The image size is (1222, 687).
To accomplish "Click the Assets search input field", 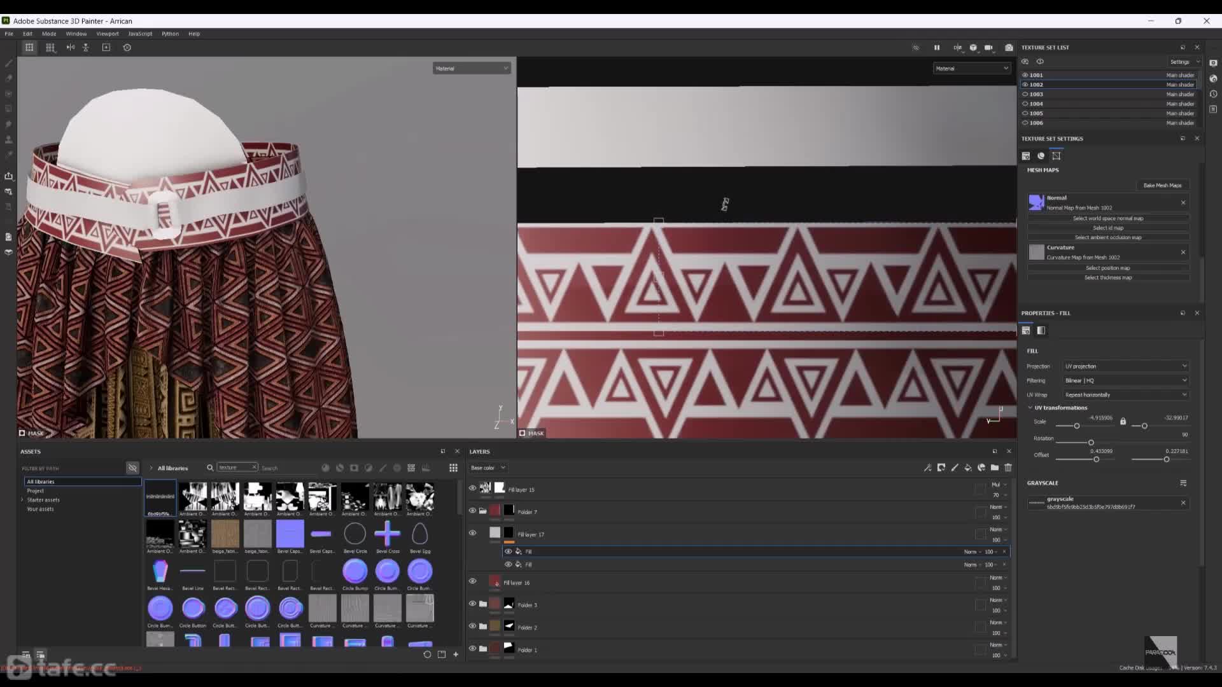I will coord(288,468).
